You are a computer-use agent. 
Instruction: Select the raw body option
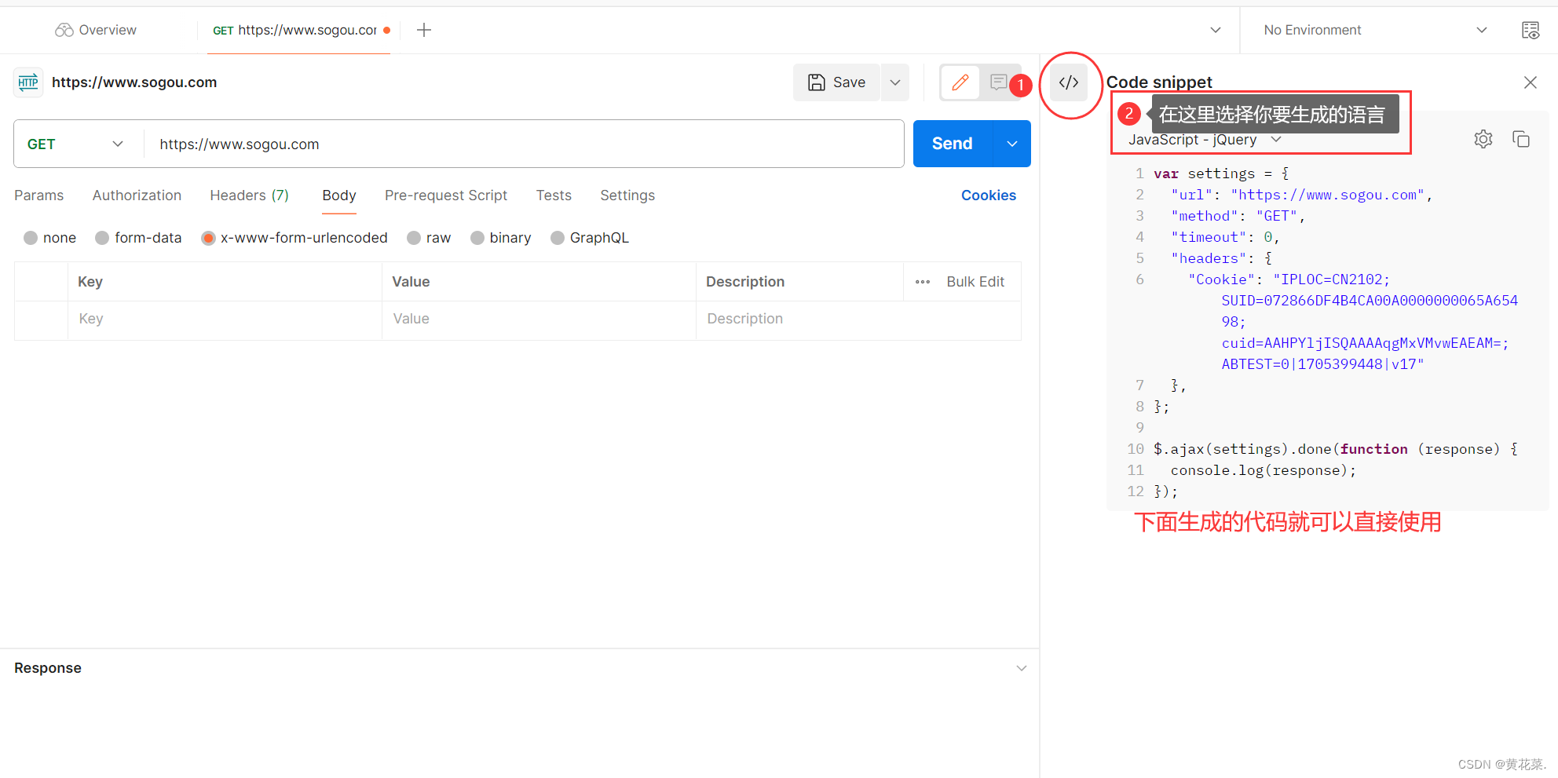(414, 238)
